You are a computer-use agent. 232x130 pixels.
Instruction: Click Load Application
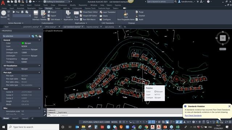click(68, 15)
